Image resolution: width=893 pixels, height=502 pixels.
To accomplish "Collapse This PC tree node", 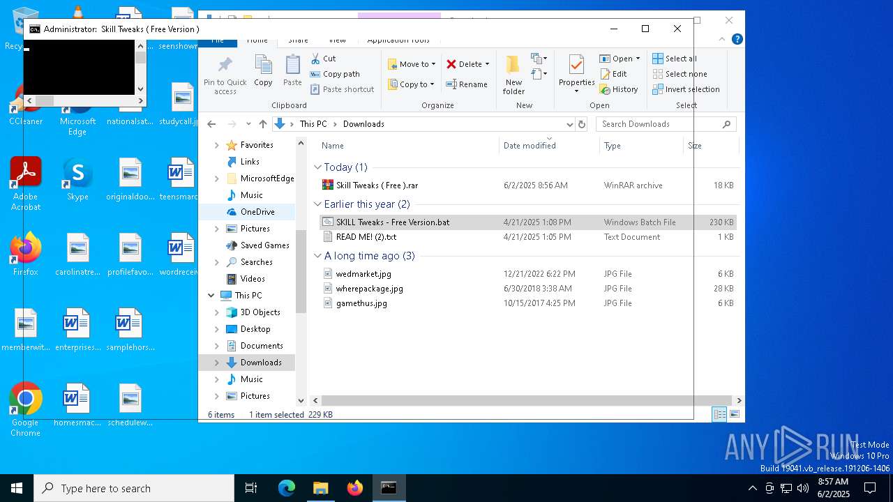I will (x=211, y=296).
